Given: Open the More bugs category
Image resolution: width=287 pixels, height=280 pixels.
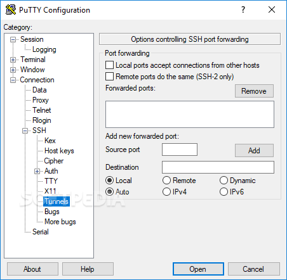Looking at the screenshot, I should coord(60,222).
